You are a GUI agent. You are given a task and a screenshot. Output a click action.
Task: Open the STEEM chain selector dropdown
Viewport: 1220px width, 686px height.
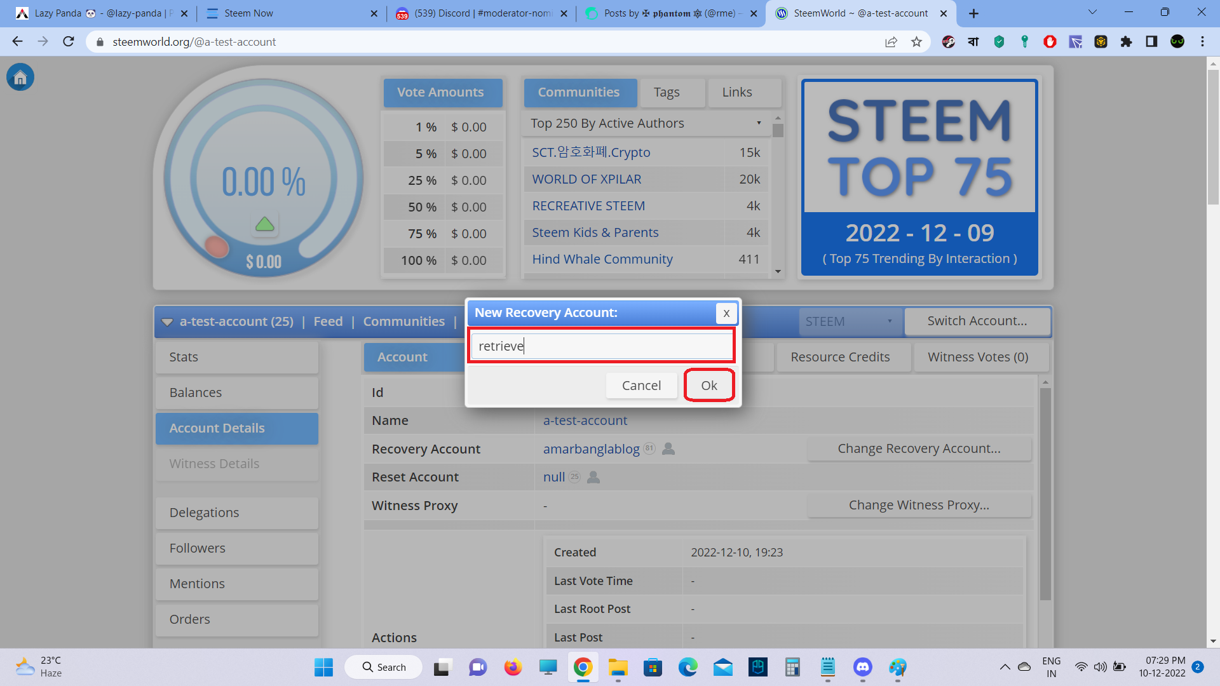pyautogui.click(x=848, y=321)
